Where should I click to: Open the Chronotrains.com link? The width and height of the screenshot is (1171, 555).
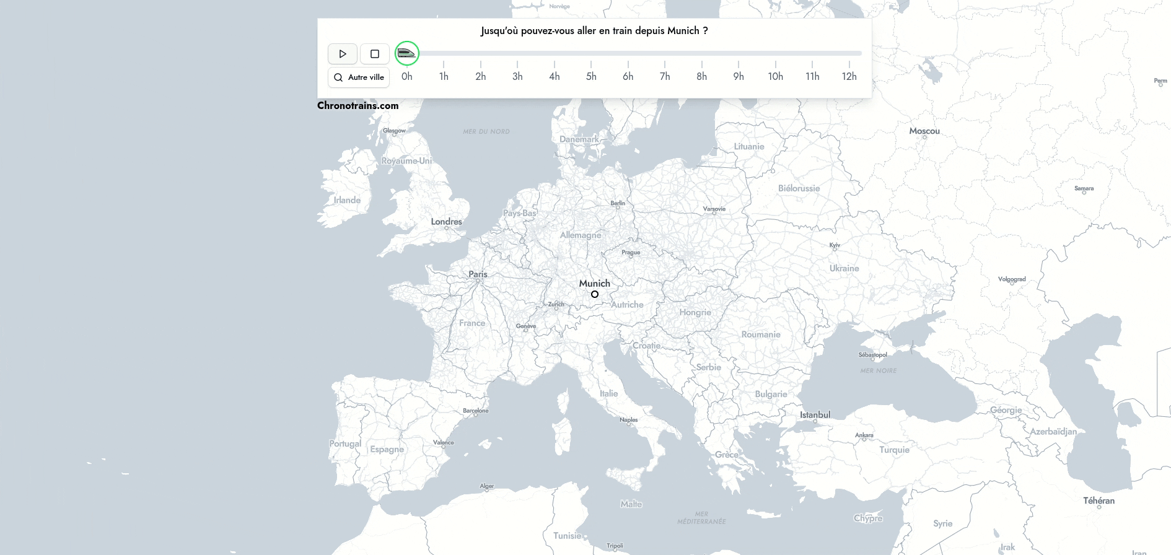pos(357,105)
